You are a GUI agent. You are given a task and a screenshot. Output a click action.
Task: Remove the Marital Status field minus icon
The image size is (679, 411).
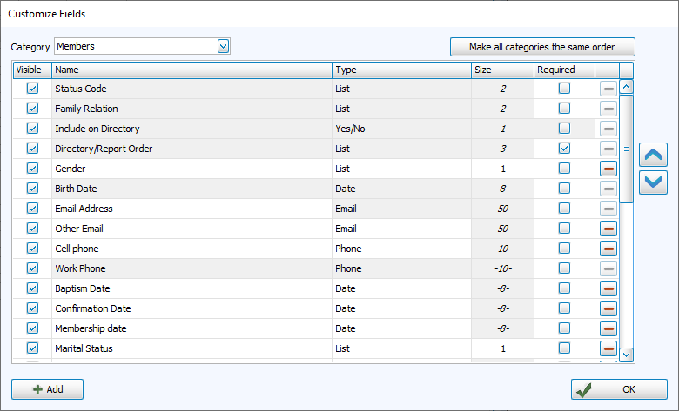pos(608,348)
